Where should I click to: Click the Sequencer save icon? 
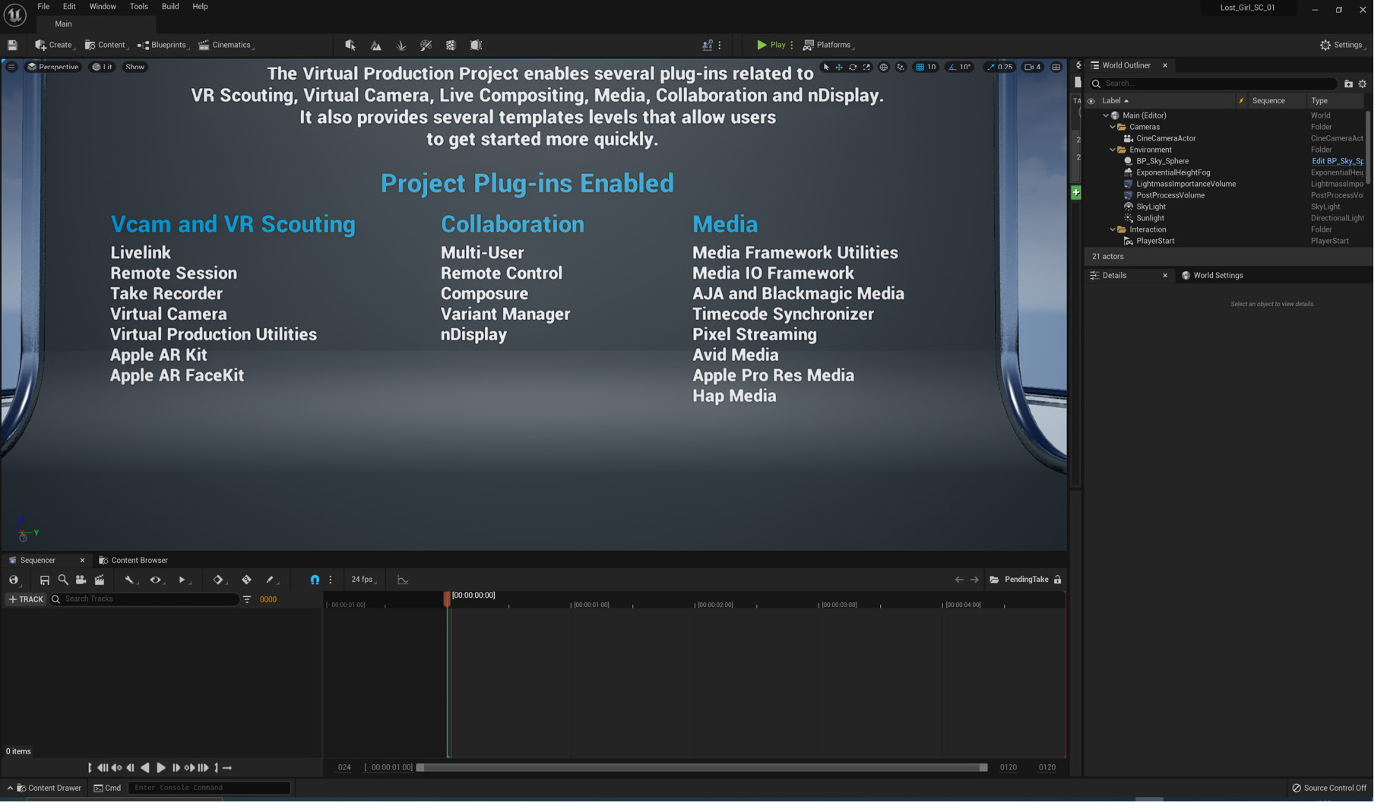45,580
